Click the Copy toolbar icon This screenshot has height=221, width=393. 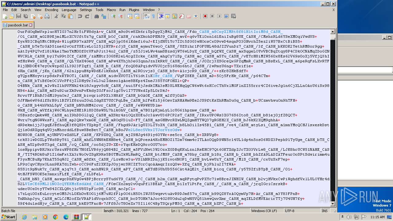point(64,16)
